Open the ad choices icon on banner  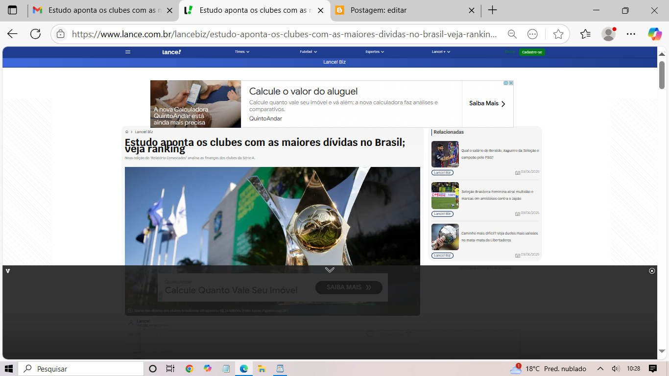tap(506, 83)
